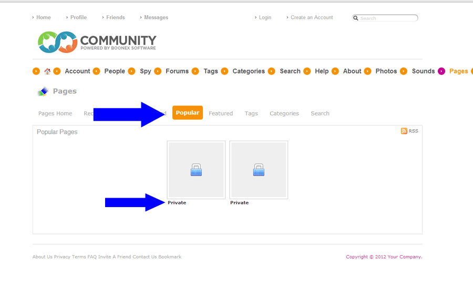
Task: Open the second private page thumbnail
Action: tap(259, 170)
